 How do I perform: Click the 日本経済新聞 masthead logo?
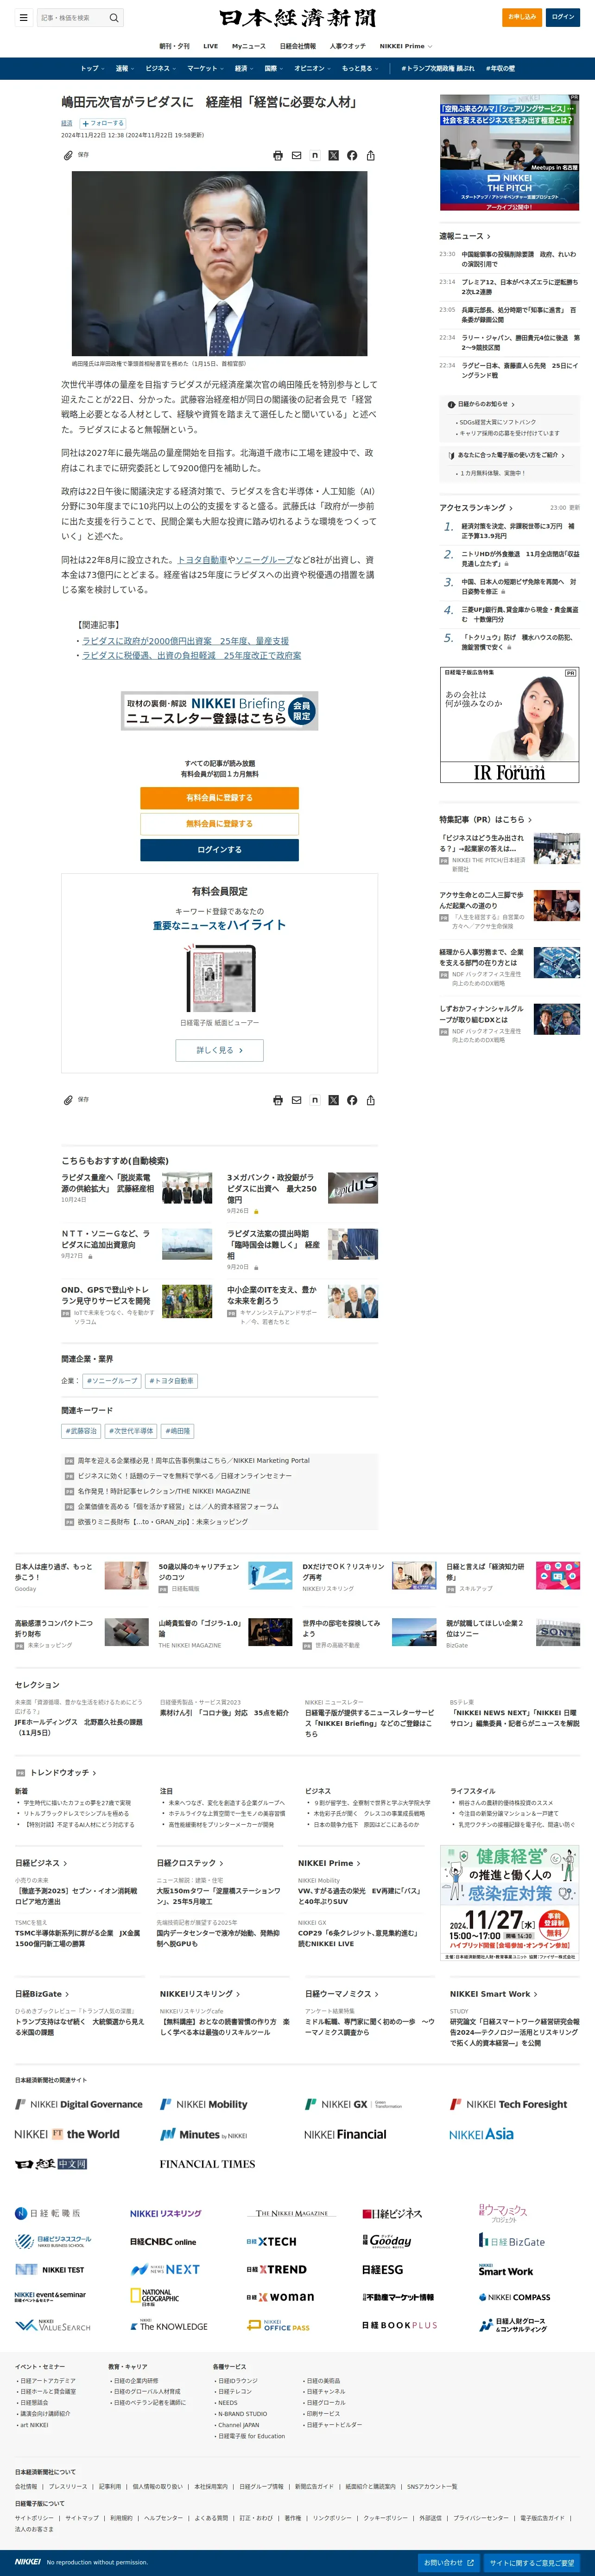pos(297,18)
